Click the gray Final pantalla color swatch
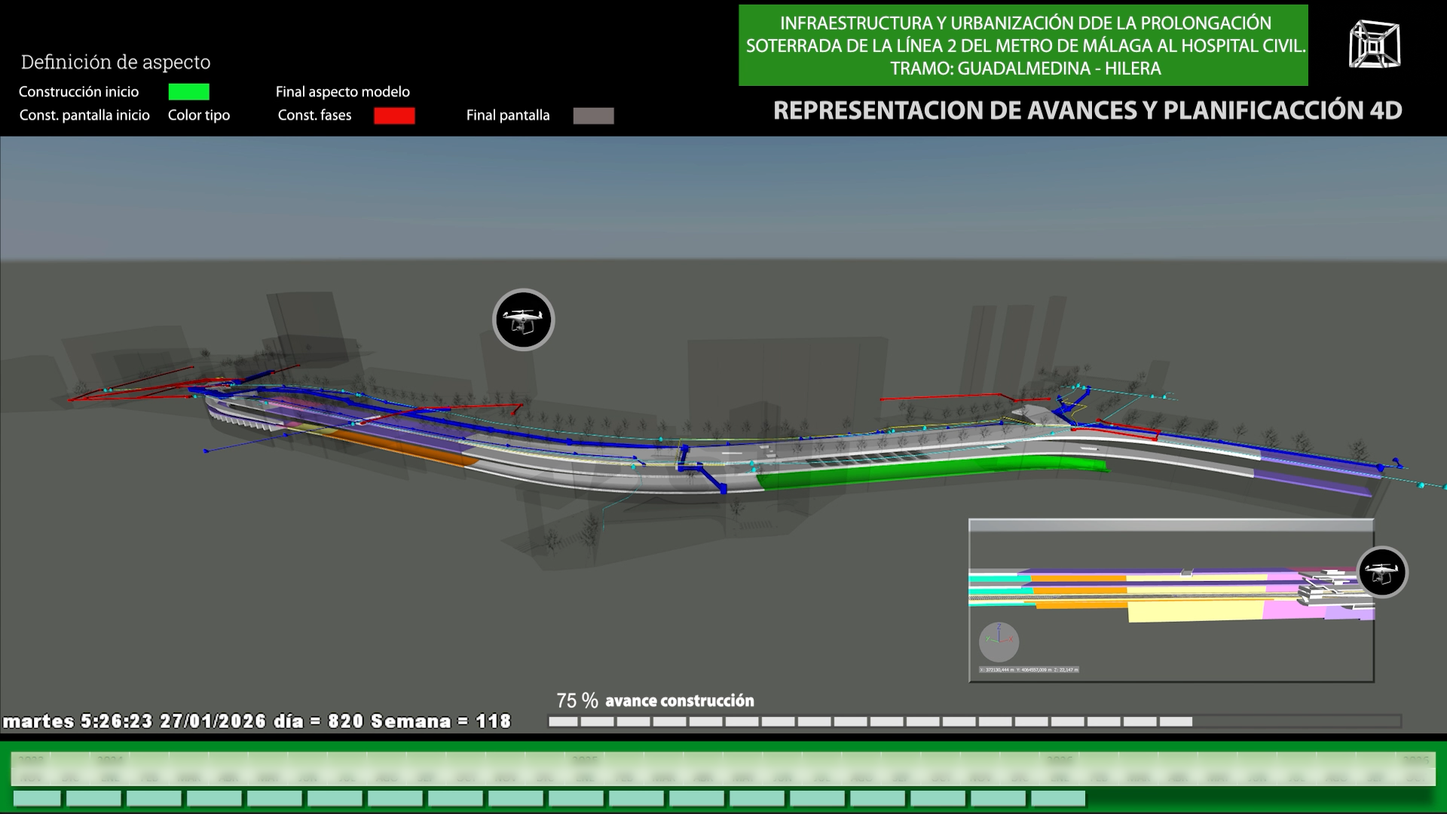This screenshot has width=1447, height=814. coord(593,115)
